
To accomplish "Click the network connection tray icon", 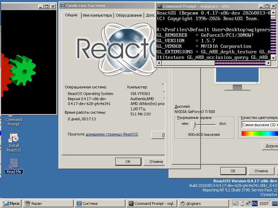I will [x=248, y=203].
